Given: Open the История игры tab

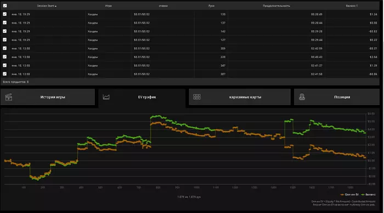Looking at the screenshot, I should click(48, 97).
